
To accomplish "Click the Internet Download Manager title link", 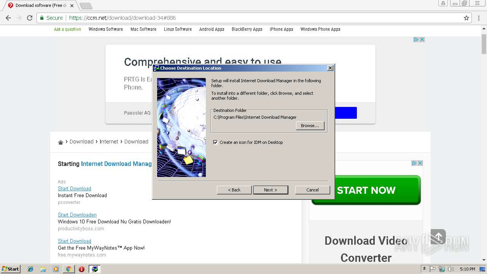I will (x=116, y=164).
